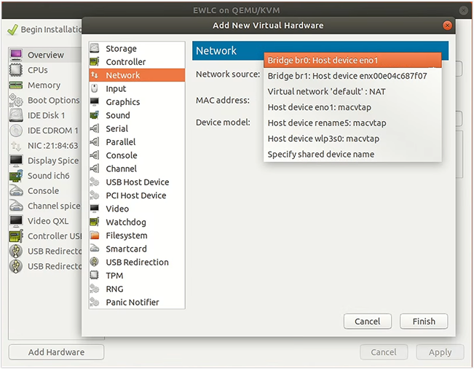Click the TPM chip icon
474x369 pixels.
(x=95, y=275)
